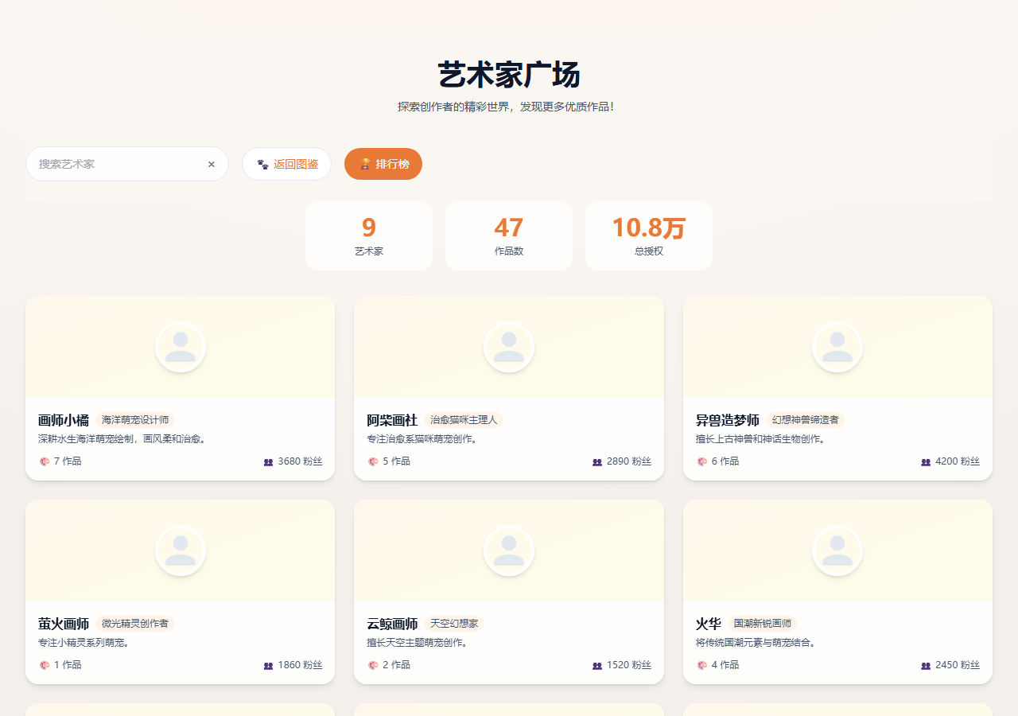Open 画师小橘 avatar
This screenshot has height=716, width=1018.
coord(181,347)
